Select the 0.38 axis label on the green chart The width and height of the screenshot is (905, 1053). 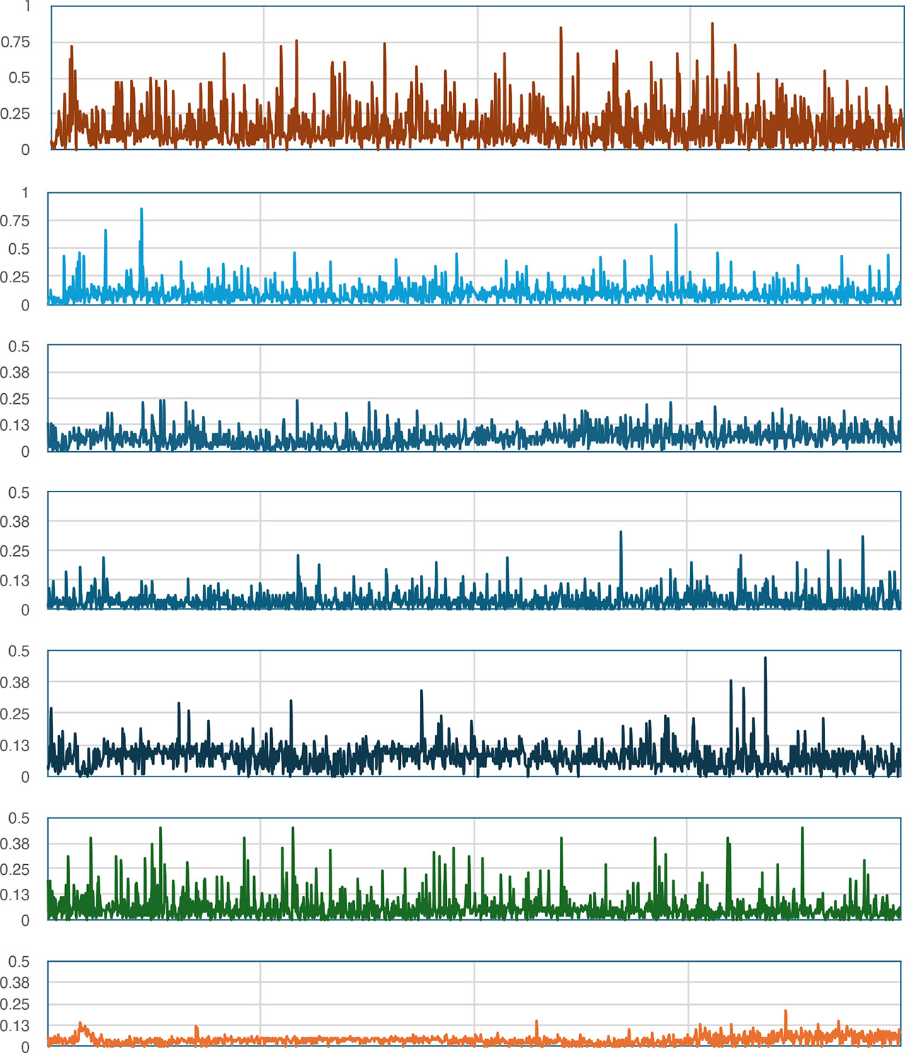coord(16,844)
